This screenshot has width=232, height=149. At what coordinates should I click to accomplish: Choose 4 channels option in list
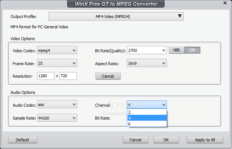pyautogui.click(x=147, y=118)
